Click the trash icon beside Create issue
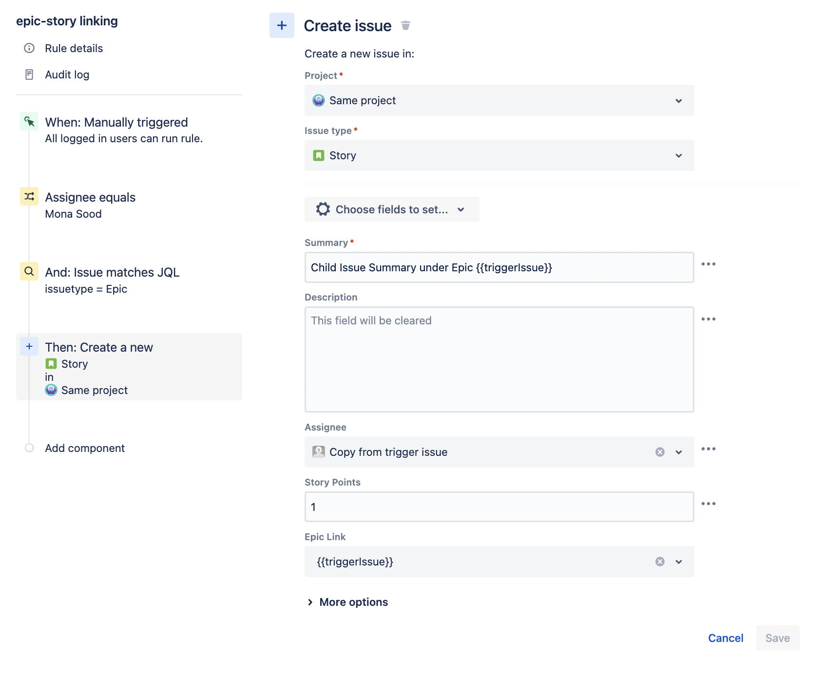 pyautogui.click(x=405, y=25)
